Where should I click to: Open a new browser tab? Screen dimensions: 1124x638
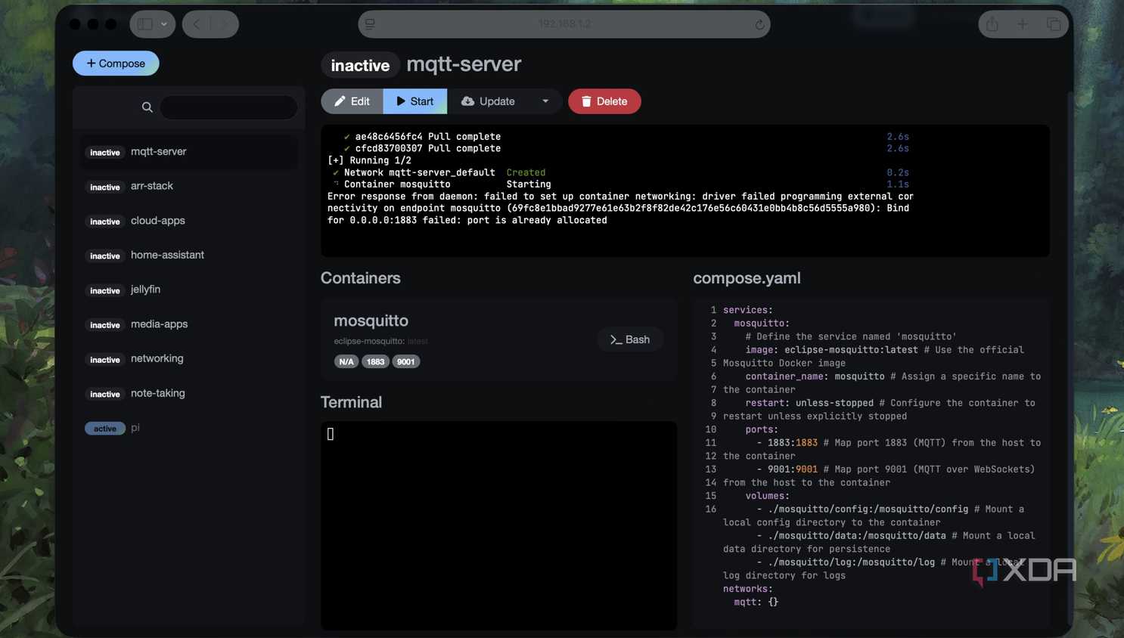click(1022, 24)
